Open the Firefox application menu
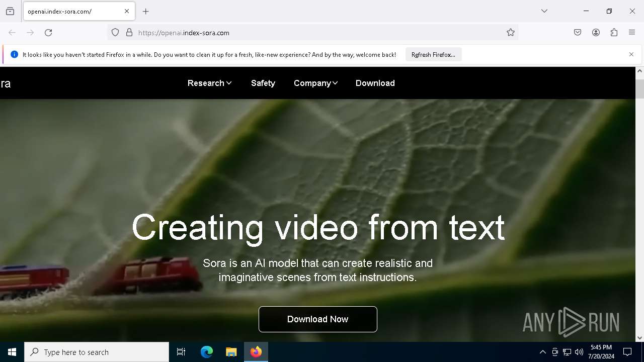Image resolution: width=644 pixels, height=362 pixels. coord(632,33)
